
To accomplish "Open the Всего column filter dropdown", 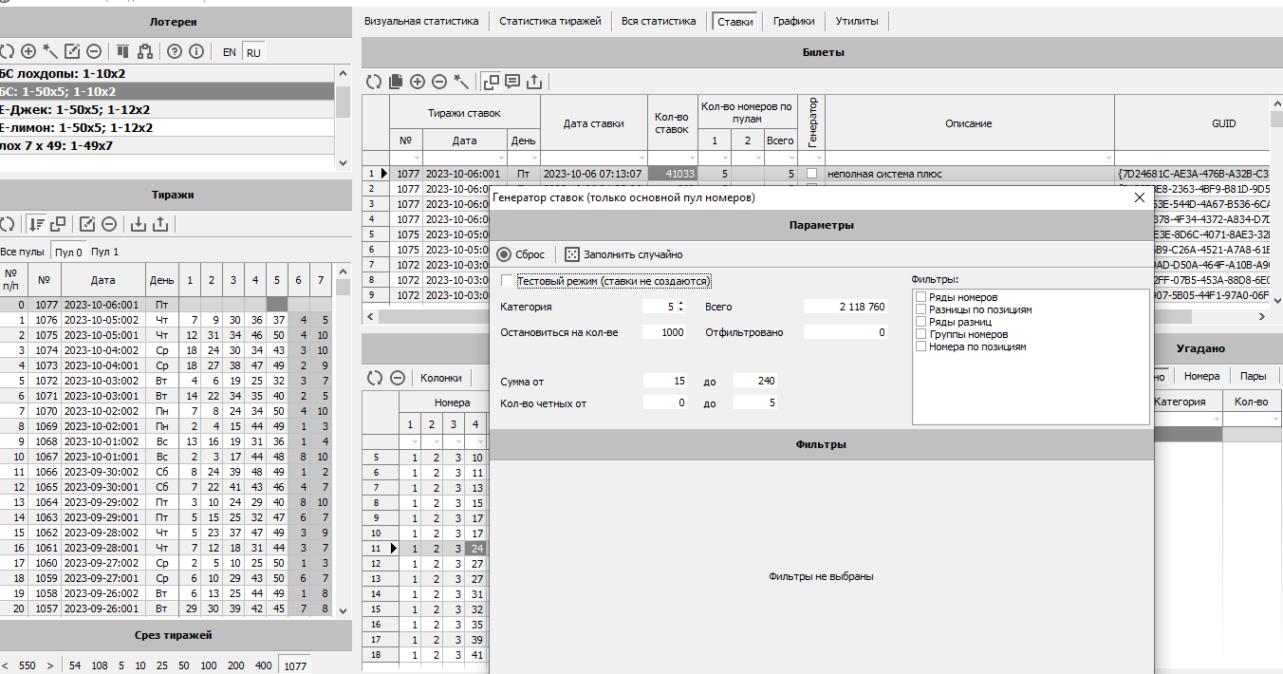I will 790,159.
